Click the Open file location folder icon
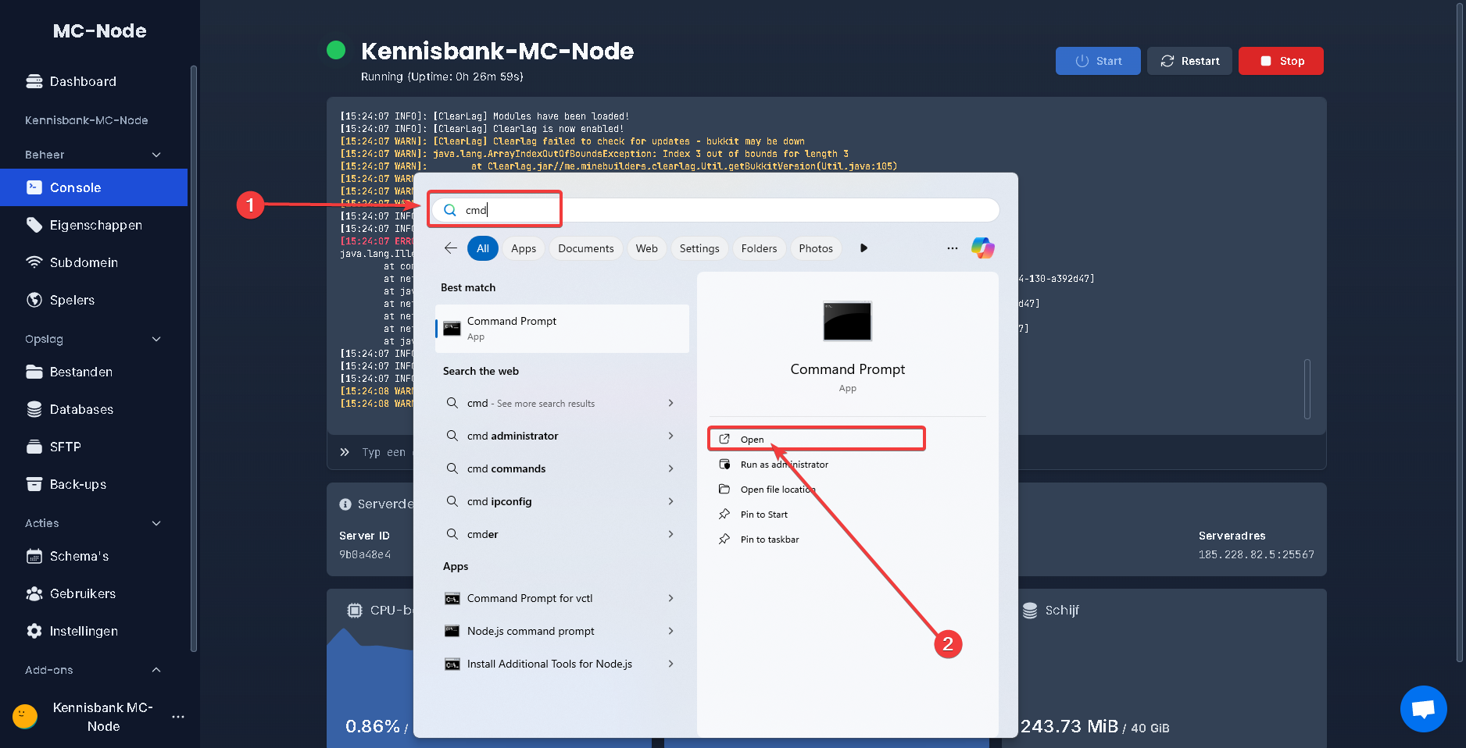Viewport: 1466px width, 748px height. (724, 490)
